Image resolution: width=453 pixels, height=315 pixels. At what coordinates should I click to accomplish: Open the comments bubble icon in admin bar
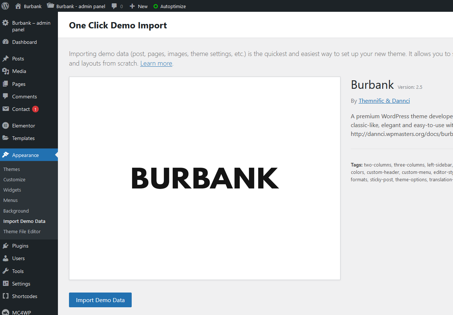[115, 6]
